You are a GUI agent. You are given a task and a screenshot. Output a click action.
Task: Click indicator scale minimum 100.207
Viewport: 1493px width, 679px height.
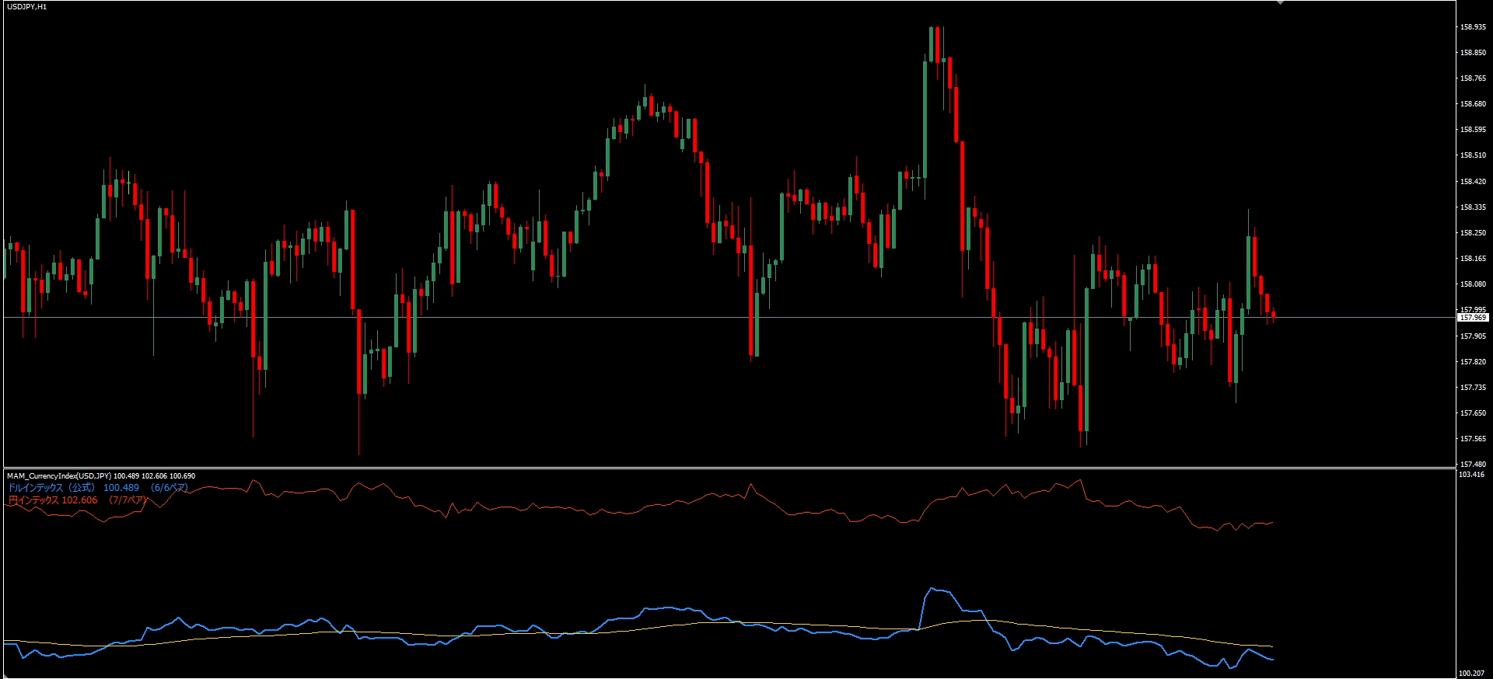click(1471, 674)
